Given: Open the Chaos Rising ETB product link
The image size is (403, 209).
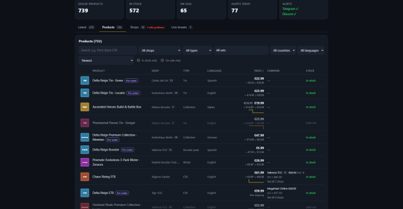Looking at the screenshot, I should (104, 177).
